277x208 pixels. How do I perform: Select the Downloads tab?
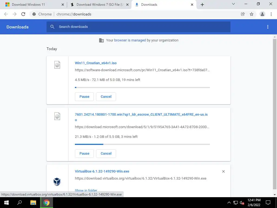coord(164,5)
